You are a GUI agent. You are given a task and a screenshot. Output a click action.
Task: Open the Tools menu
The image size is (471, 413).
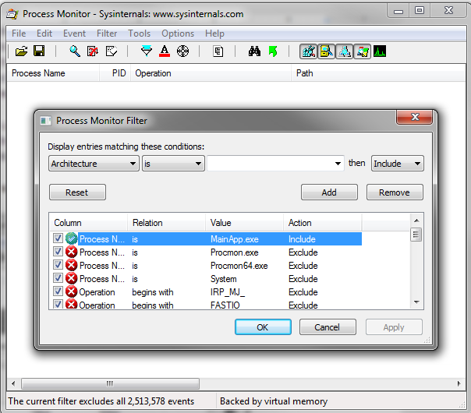tap(139, 34)
